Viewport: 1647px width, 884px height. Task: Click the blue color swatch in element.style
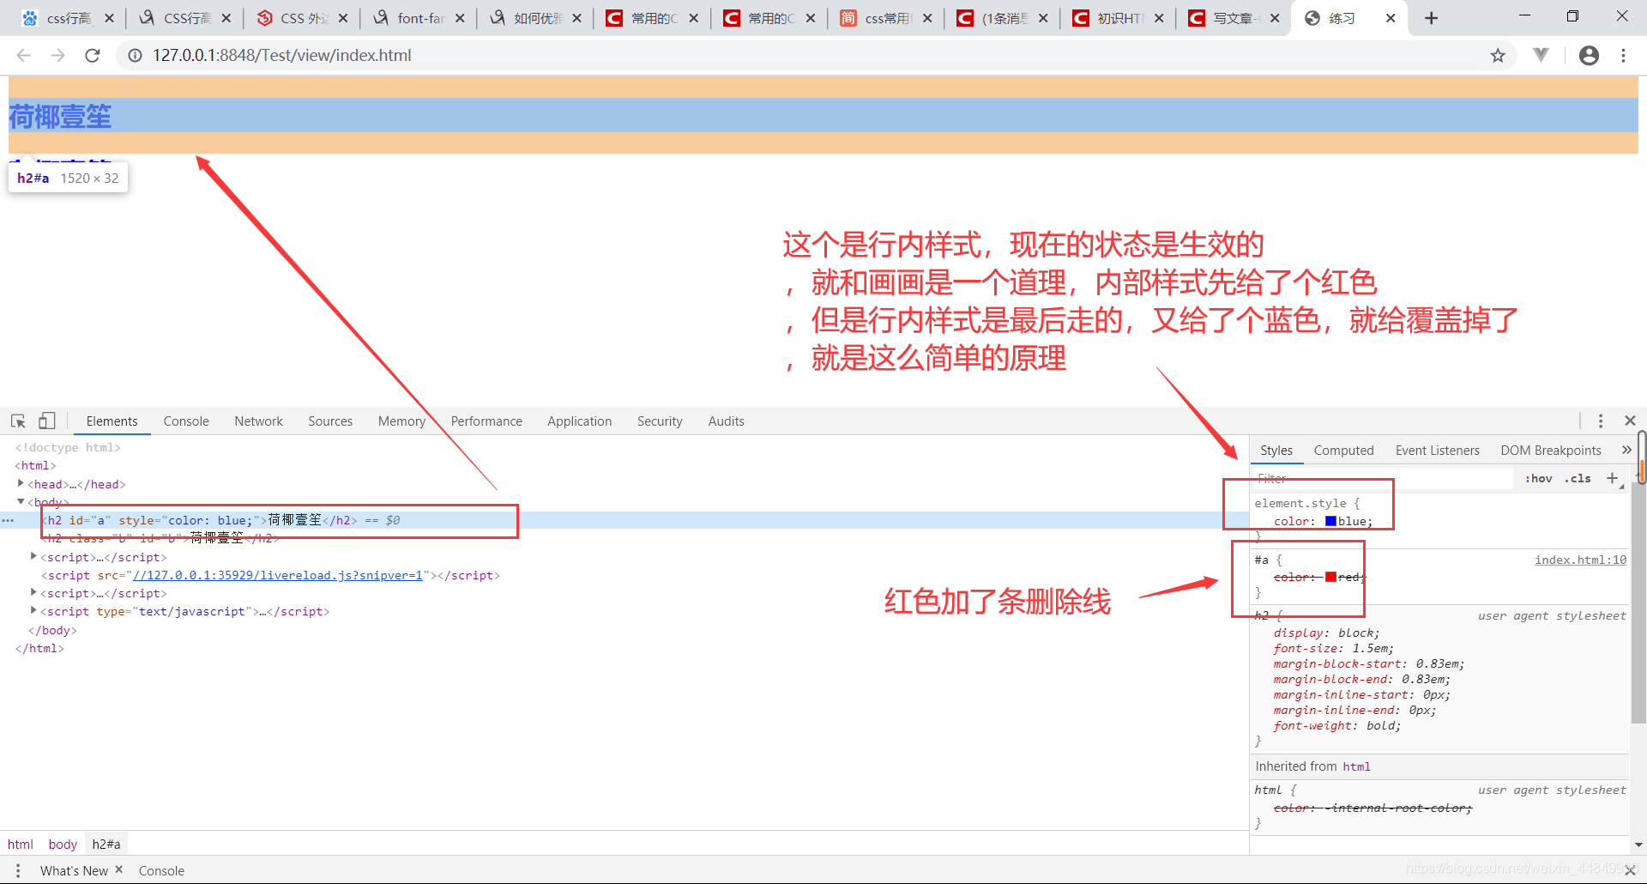click(1330, 521)
